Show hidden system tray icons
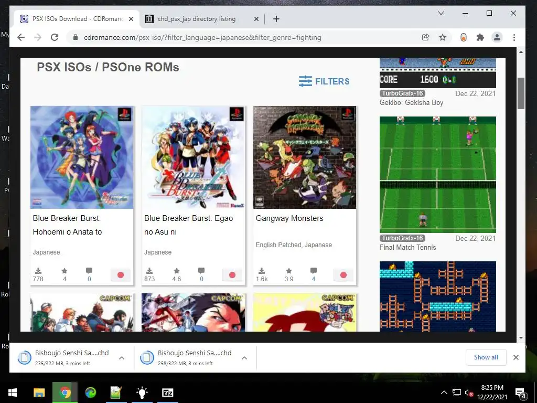This screenshot has height=403, width=537. pyautogui.click(x=444, y=393)
